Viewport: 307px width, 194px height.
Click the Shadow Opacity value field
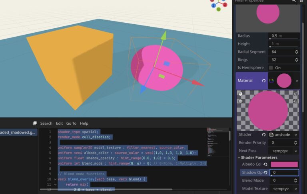click(x=284, y=172)
